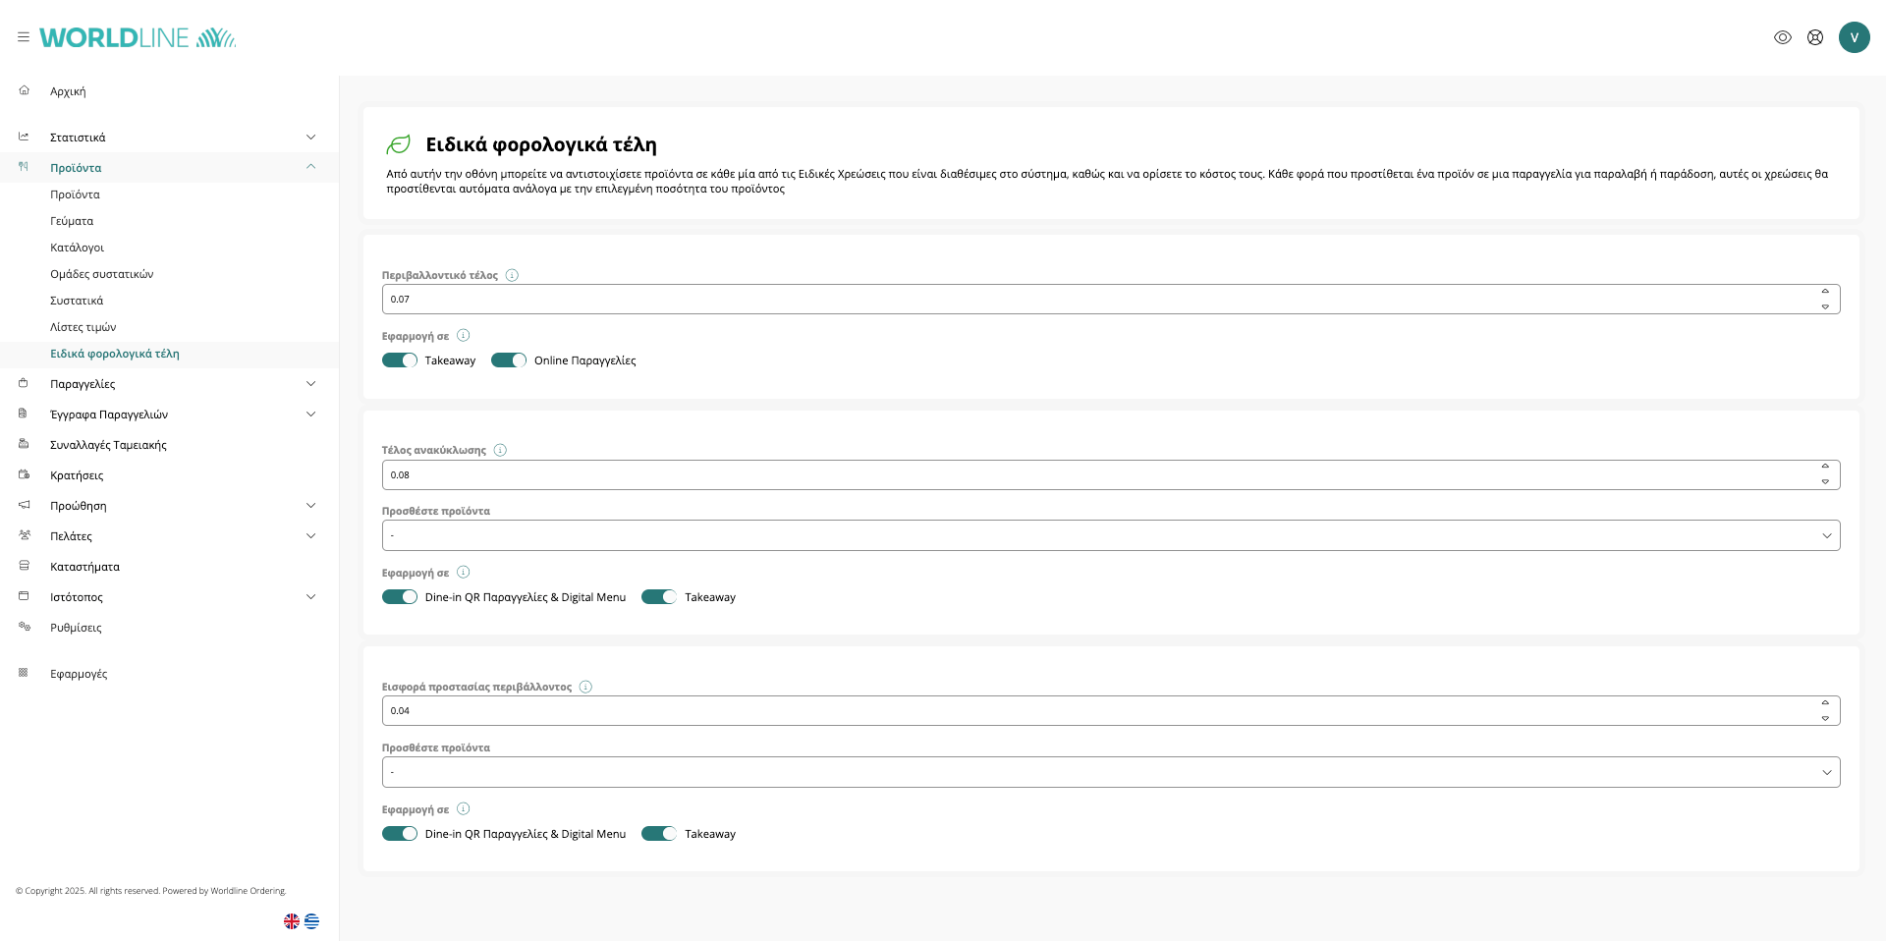Image resolution: width=1886 pixels, height=941 pixels.
Task: Go to Λίστες τιμών submenu item
Action: pyautogui.click(x=83, y=327)
